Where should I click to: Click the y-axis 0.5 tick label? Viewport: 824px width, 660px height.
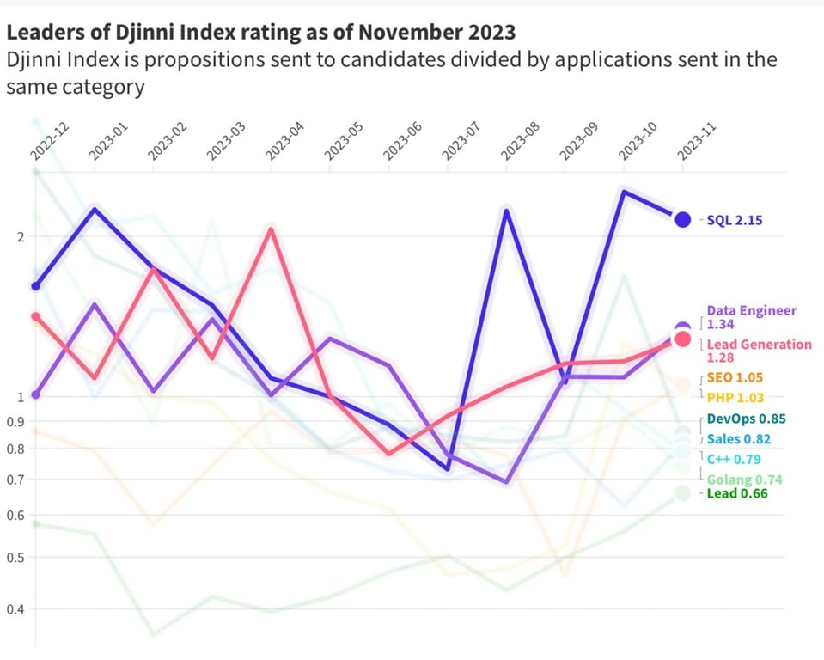[x=17, y=557]
